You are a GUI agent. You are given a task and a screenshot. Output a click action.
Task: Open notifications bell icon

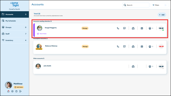coord(8,91)
